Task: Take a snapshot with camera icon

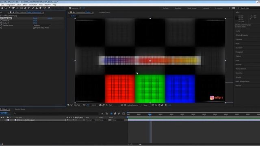Action: tap(100, 105)
